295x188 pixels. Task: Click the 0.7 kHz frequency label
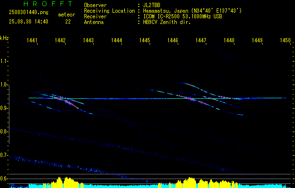point(4,156)
